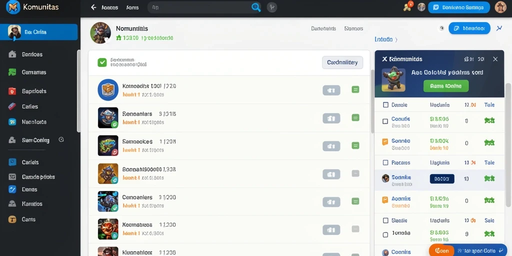Click the blue button beside Gioen
This screenshot has height=256, width=512.
click(x=480, y=250)
